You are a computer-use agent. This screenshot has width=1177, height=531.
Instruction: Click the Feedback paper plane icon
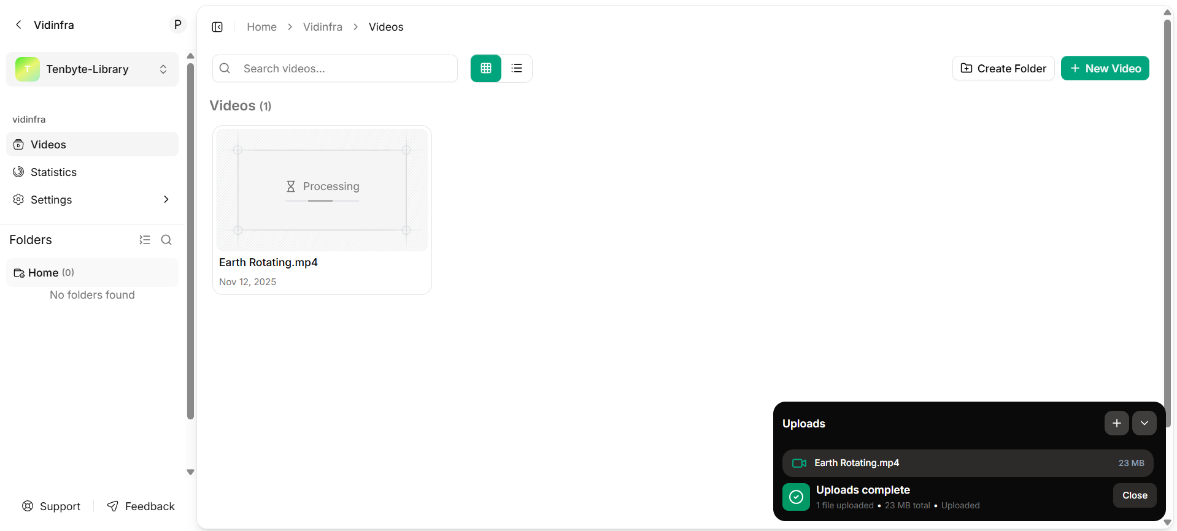(112, 506)
